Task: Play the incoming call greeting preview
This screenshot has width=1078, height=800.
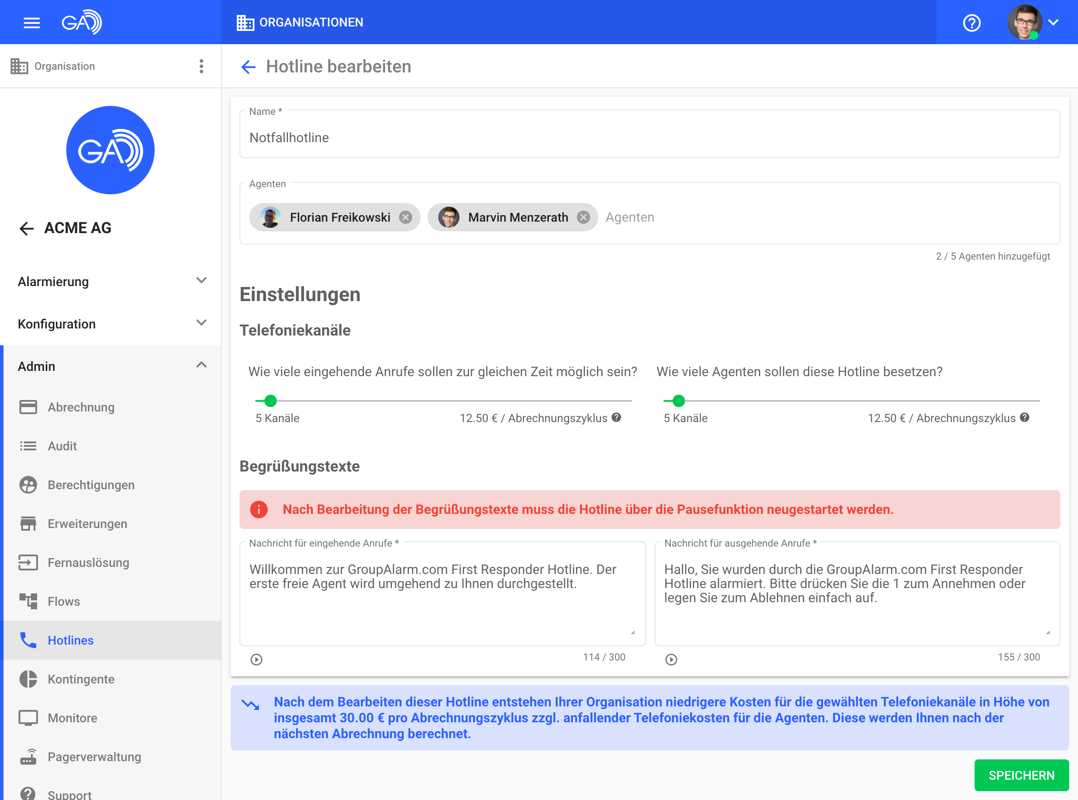Action: click(256, 659)
